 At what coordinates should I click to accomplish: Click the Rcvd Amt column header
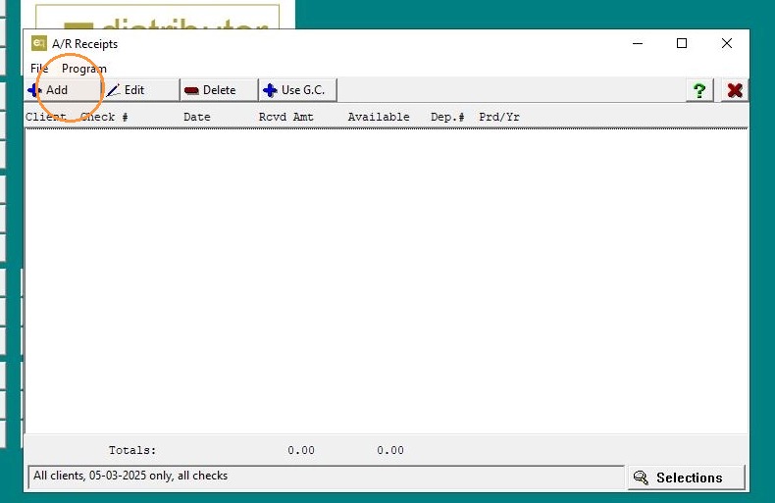click(x=286, y=117)
